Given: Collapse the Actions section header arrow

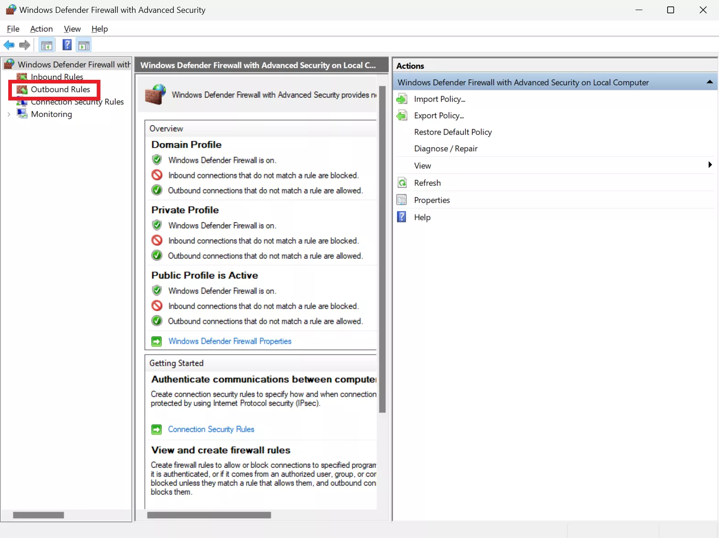Looking at the screenshot, I should pos(709,82).
